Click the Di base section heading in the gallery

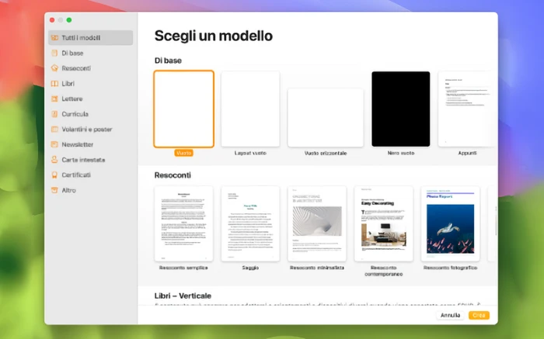[168, 61]
